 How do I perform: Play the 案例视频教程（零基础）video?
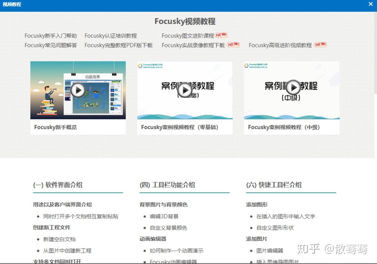point(185,90)
